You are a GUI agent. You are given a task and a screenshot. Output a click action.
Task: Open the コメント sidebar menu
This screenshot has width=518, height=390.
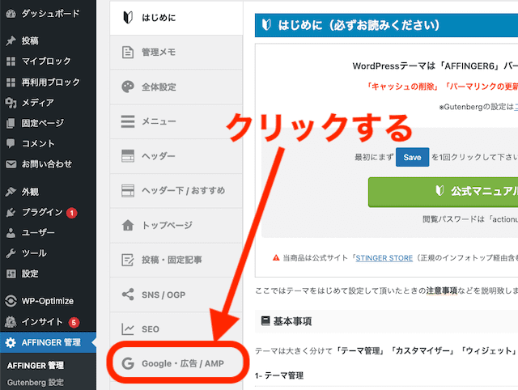[x=49, y=144]
